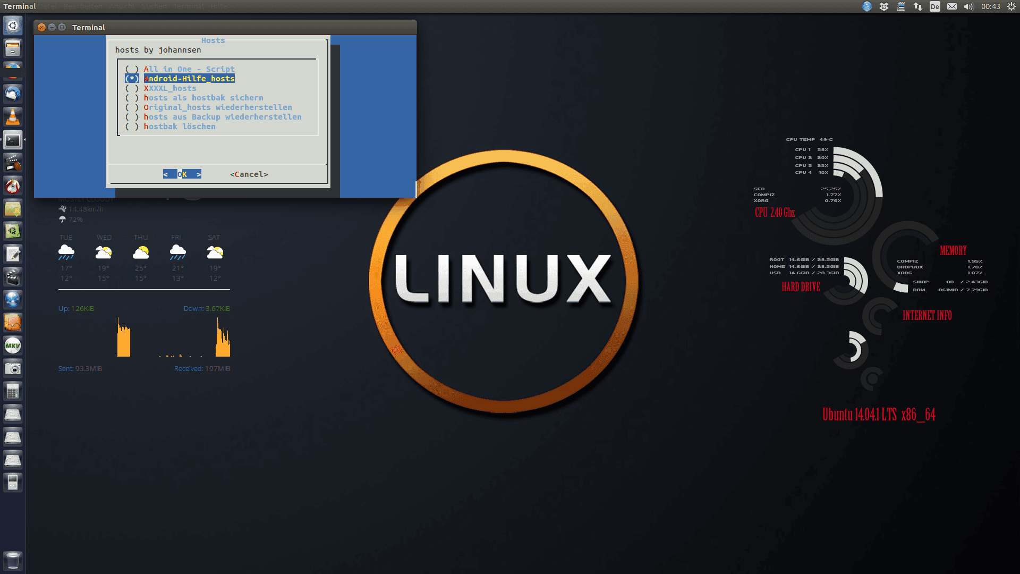
Task: Choose the hostbak löschen option
Action: tap(170, 126)
